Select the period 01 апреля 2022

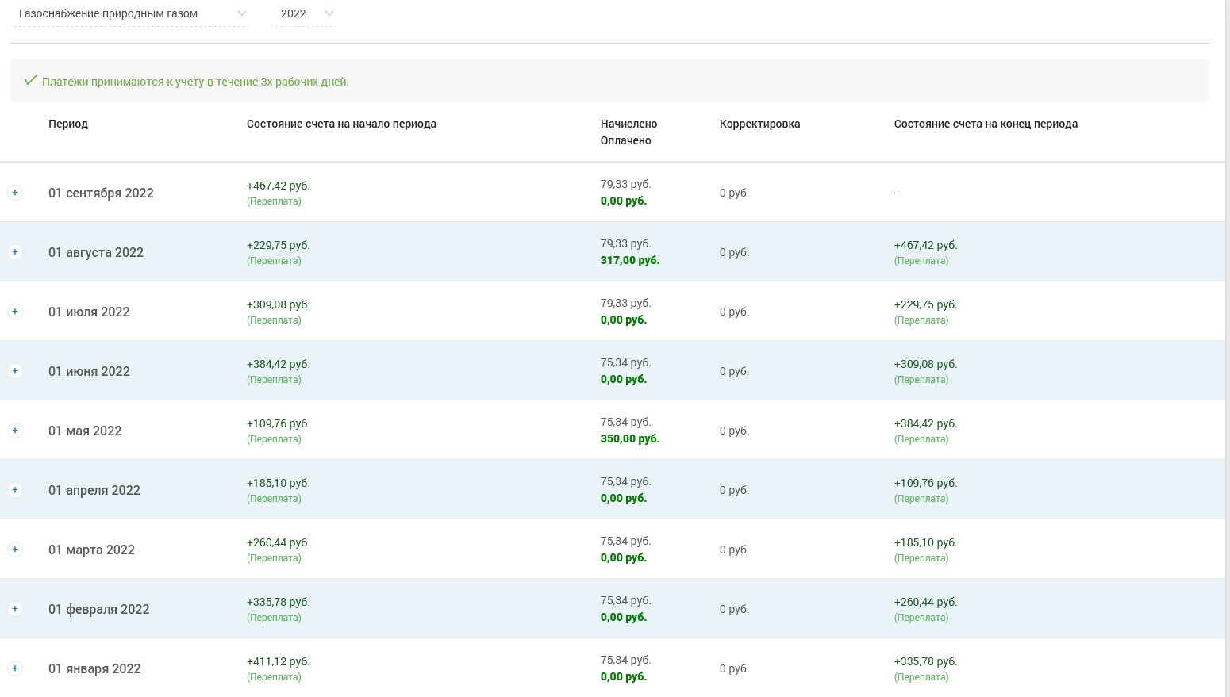[x=94, y=490]
